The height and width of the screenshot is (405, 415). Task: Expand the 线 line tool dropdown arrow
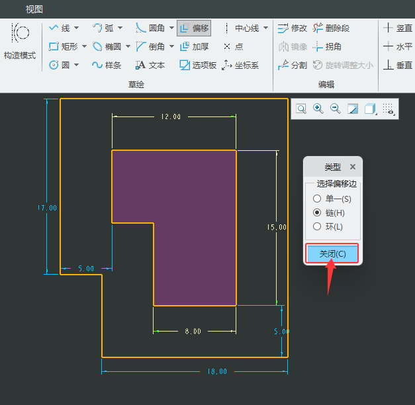click(x=76, y=28)
